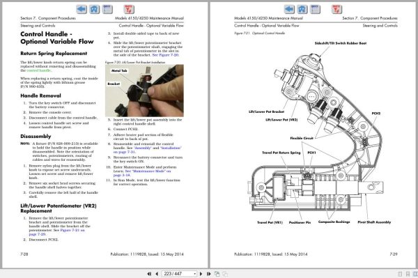The image size is (418, 278).
Task: Click the 'Figure 7-21. Optional Control Handle' caption
Action: (259, 33)
